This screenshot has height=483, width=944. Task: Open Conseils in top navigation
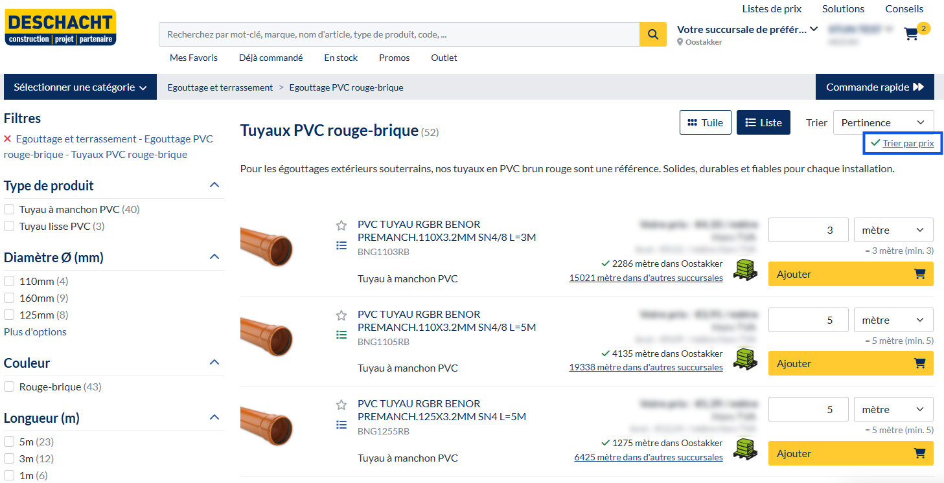pyautogui.click(x=904, y=9)
